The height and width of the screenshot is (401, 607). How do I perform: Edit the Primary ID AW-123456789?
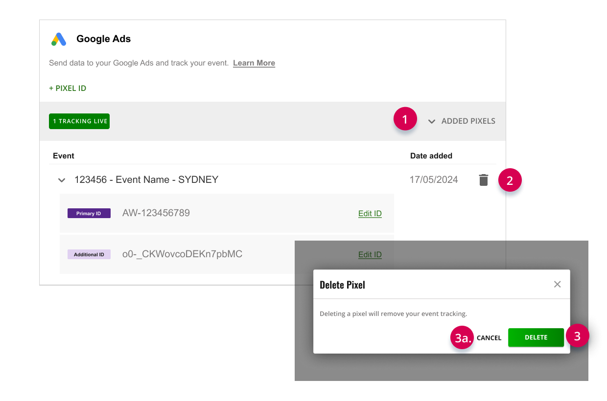tap(370, 213)
